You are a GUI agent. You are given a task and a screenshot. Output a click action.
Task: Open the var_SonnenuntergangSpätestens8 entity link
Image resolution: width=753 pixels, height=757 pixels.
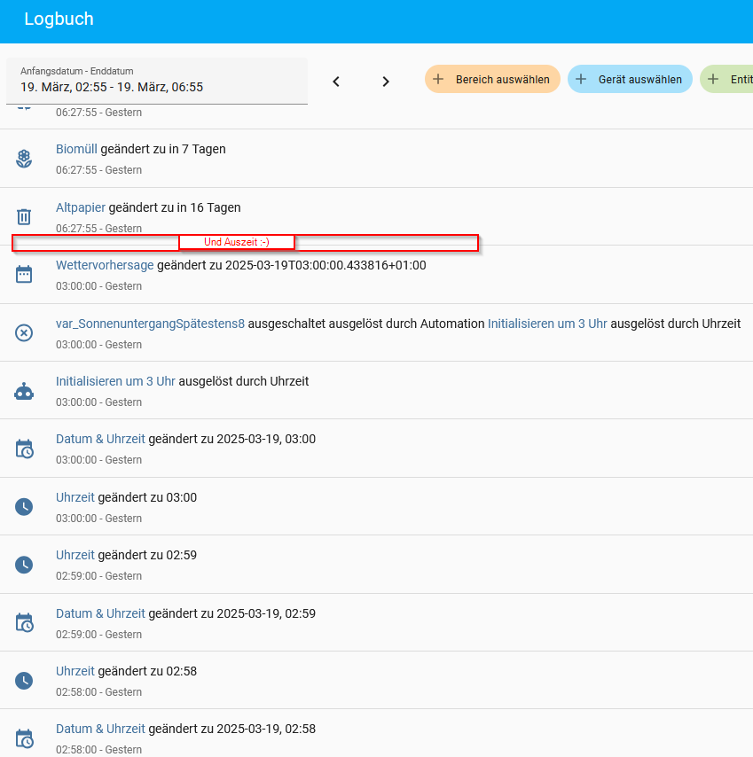point(150,324)
